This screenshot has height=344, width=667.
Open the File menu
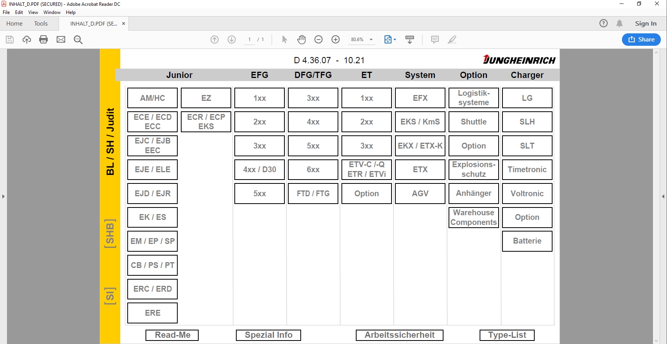click(6, 12)
